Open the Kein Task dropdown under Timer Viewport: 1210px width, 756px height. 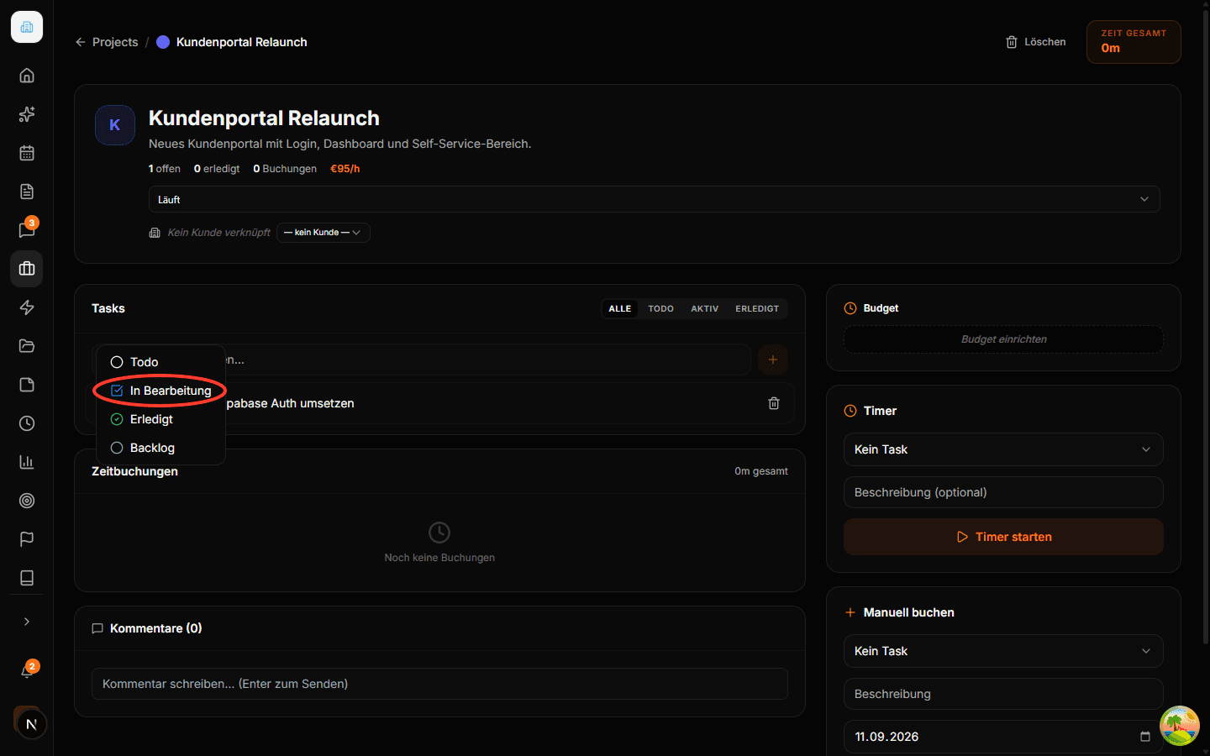click(1003, 449)
